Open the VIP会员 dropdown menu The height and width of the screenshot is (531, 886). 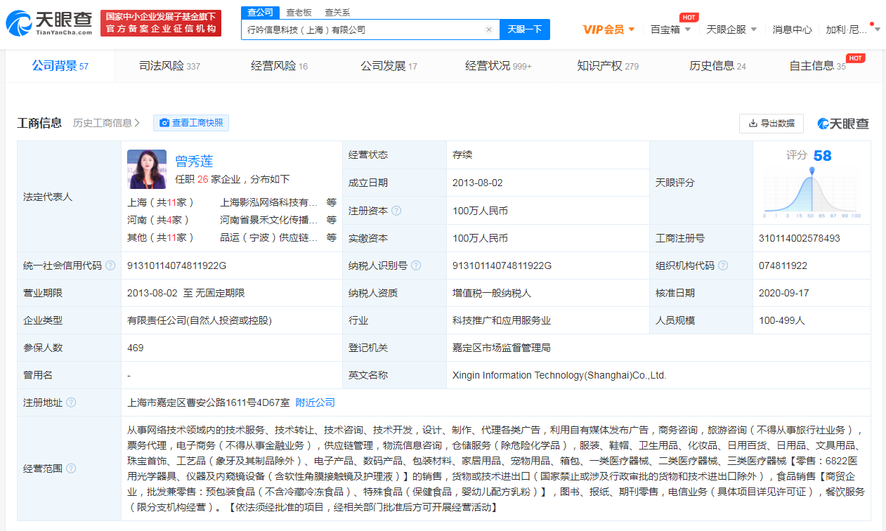tap(608, 29)
